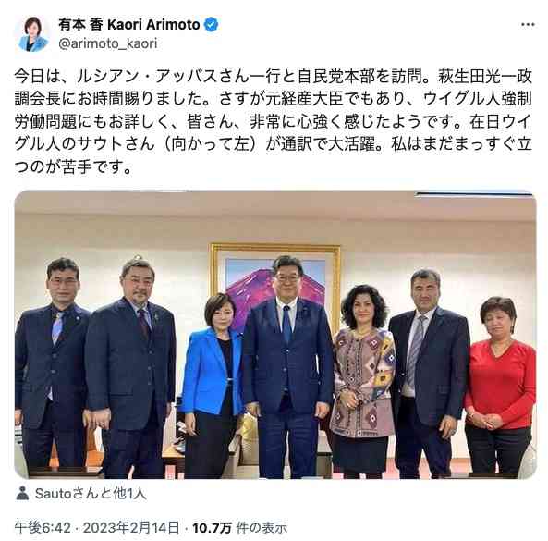Click the woman wearing the red sweater
Image resolution: width=548 pixels, height=541 pixels.
coord(500,387)
